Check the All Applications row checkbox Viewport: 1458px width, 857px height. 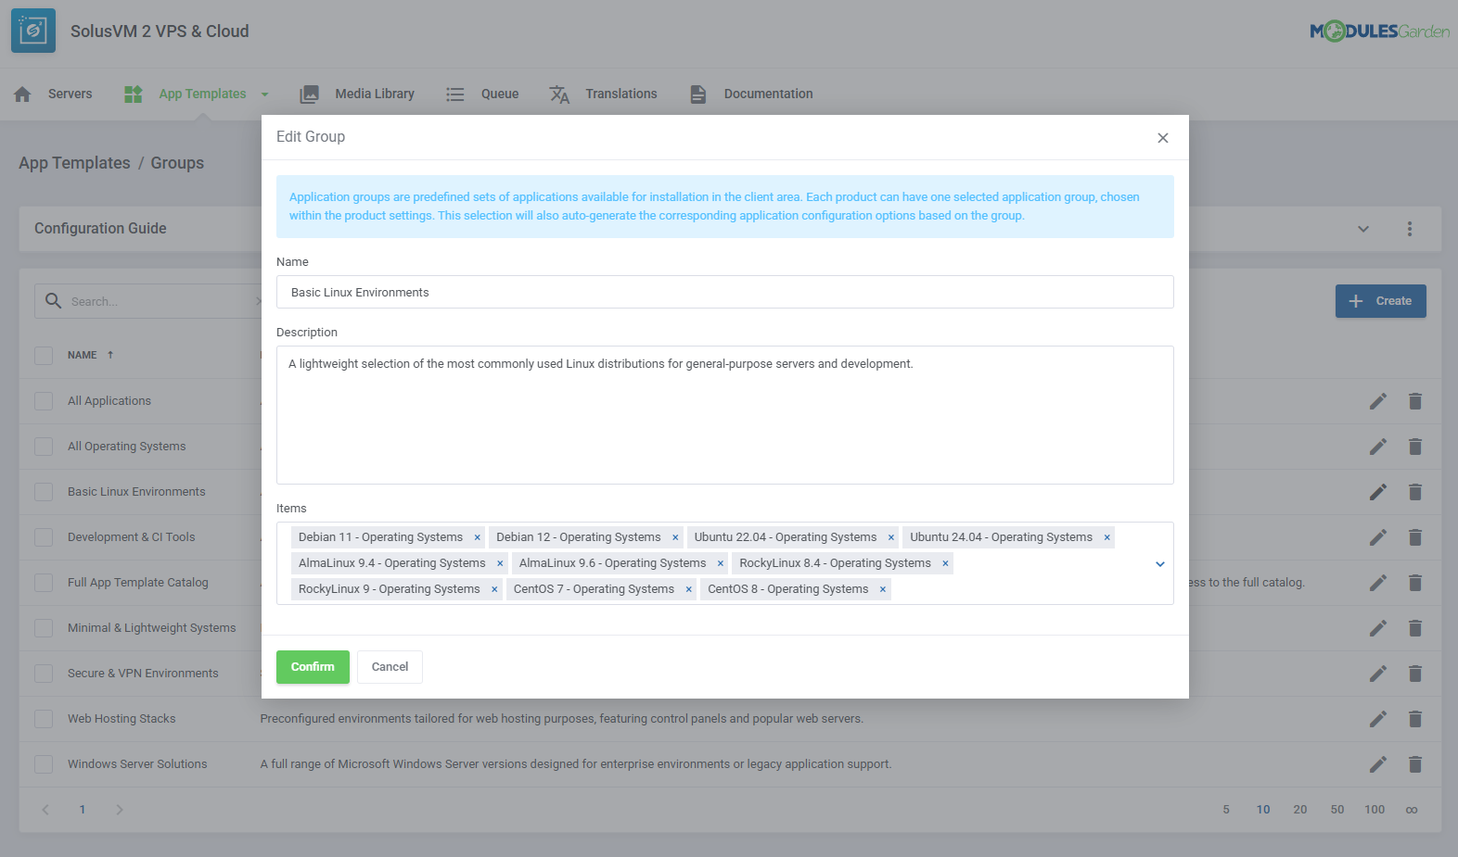click(x=44, y=401)
